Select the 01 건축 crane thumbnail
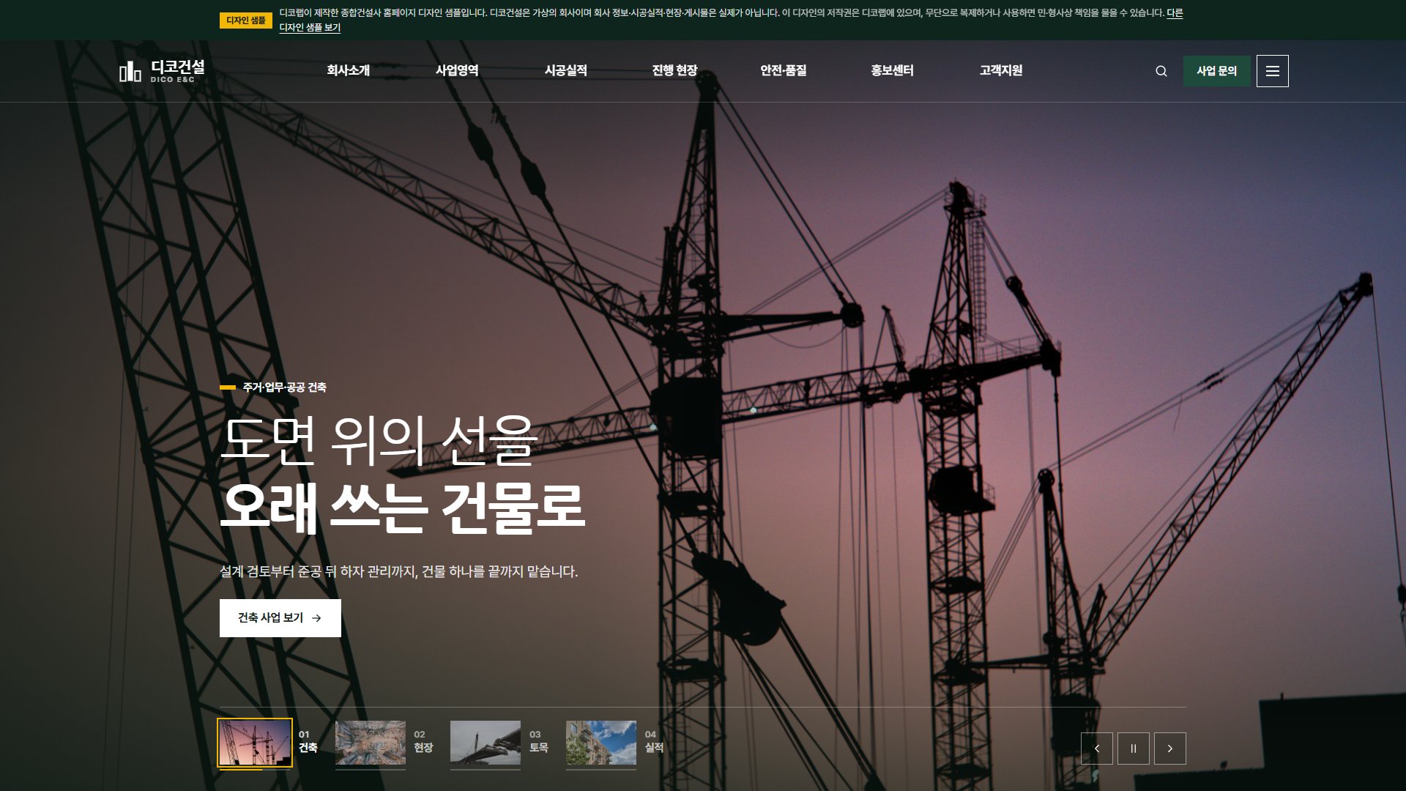Screen dimensions: 1406x791 pos(255,743)
